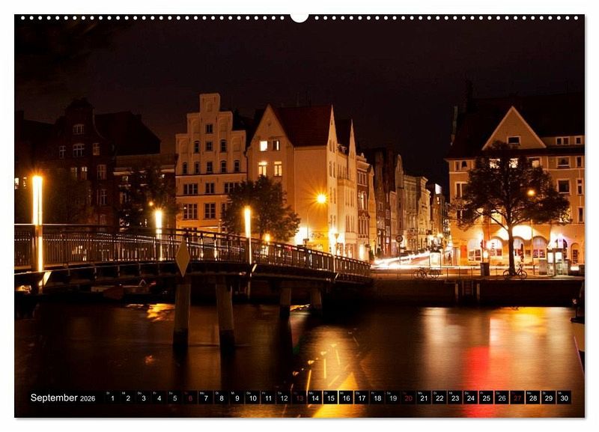Select day 23 in the calendar strip
This screenshot has height=432, width=599.
(455, 398)
